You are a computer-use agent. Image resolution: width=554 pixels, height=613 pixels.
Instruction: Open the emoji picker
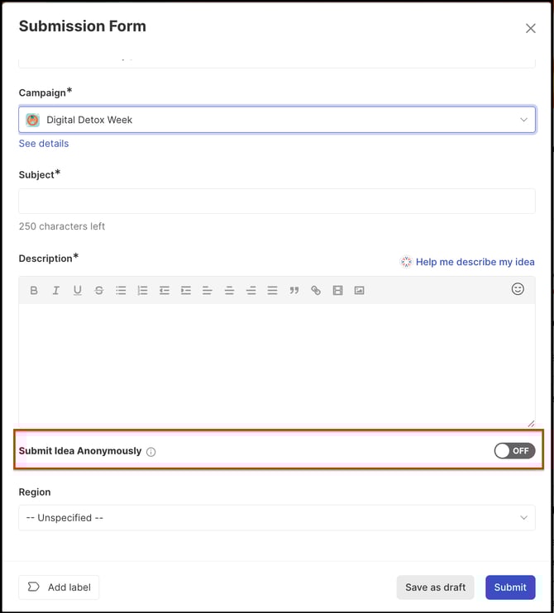pyautogui.click(x=518, y=289)
